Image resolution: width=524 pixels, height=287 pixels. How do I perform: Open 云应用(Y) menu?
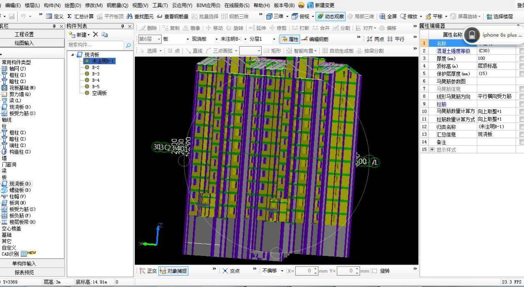tap(182, 5)
